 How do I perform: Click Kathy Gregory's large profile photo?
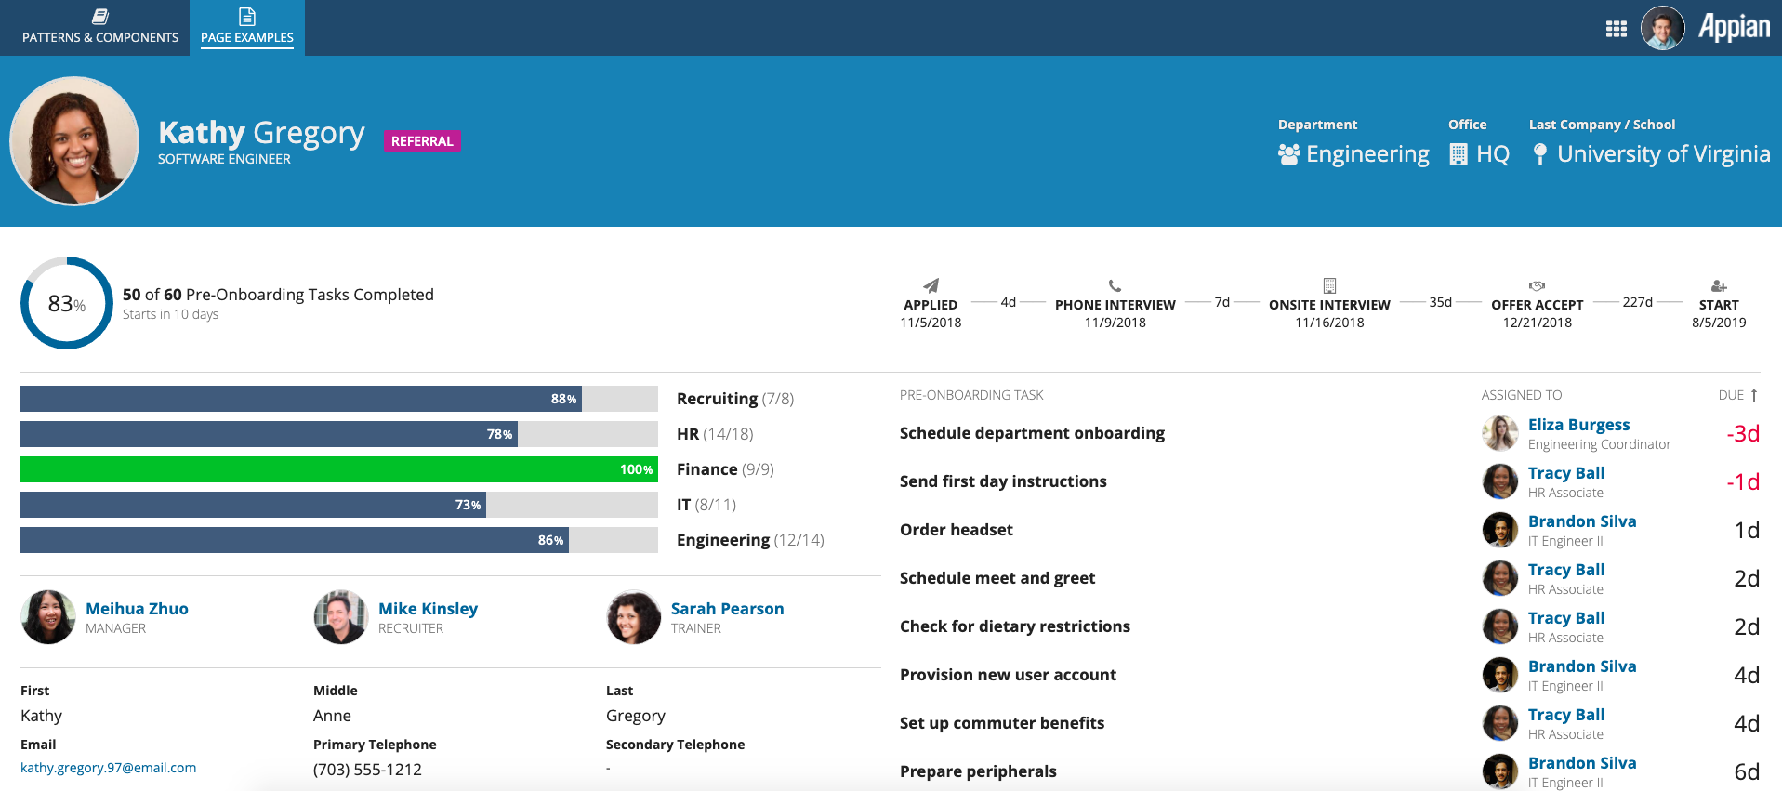click(x=74, y=141)
